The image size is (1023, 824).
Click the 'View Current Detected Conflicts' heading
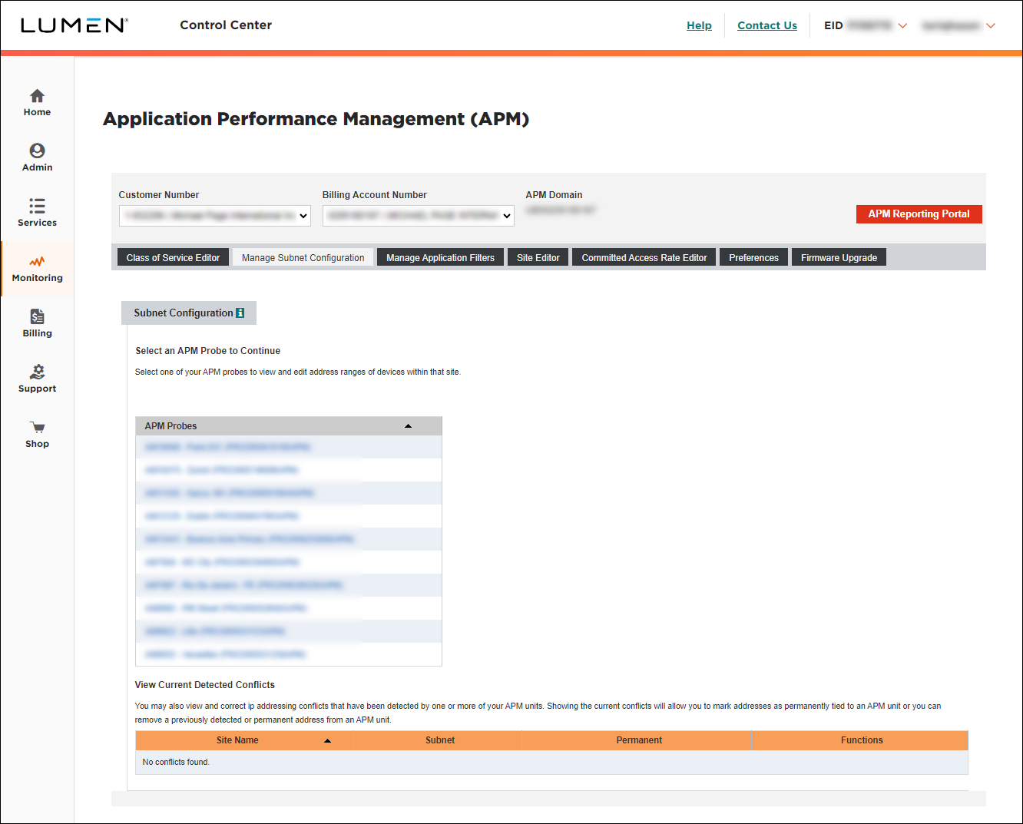tap(204, 685)
